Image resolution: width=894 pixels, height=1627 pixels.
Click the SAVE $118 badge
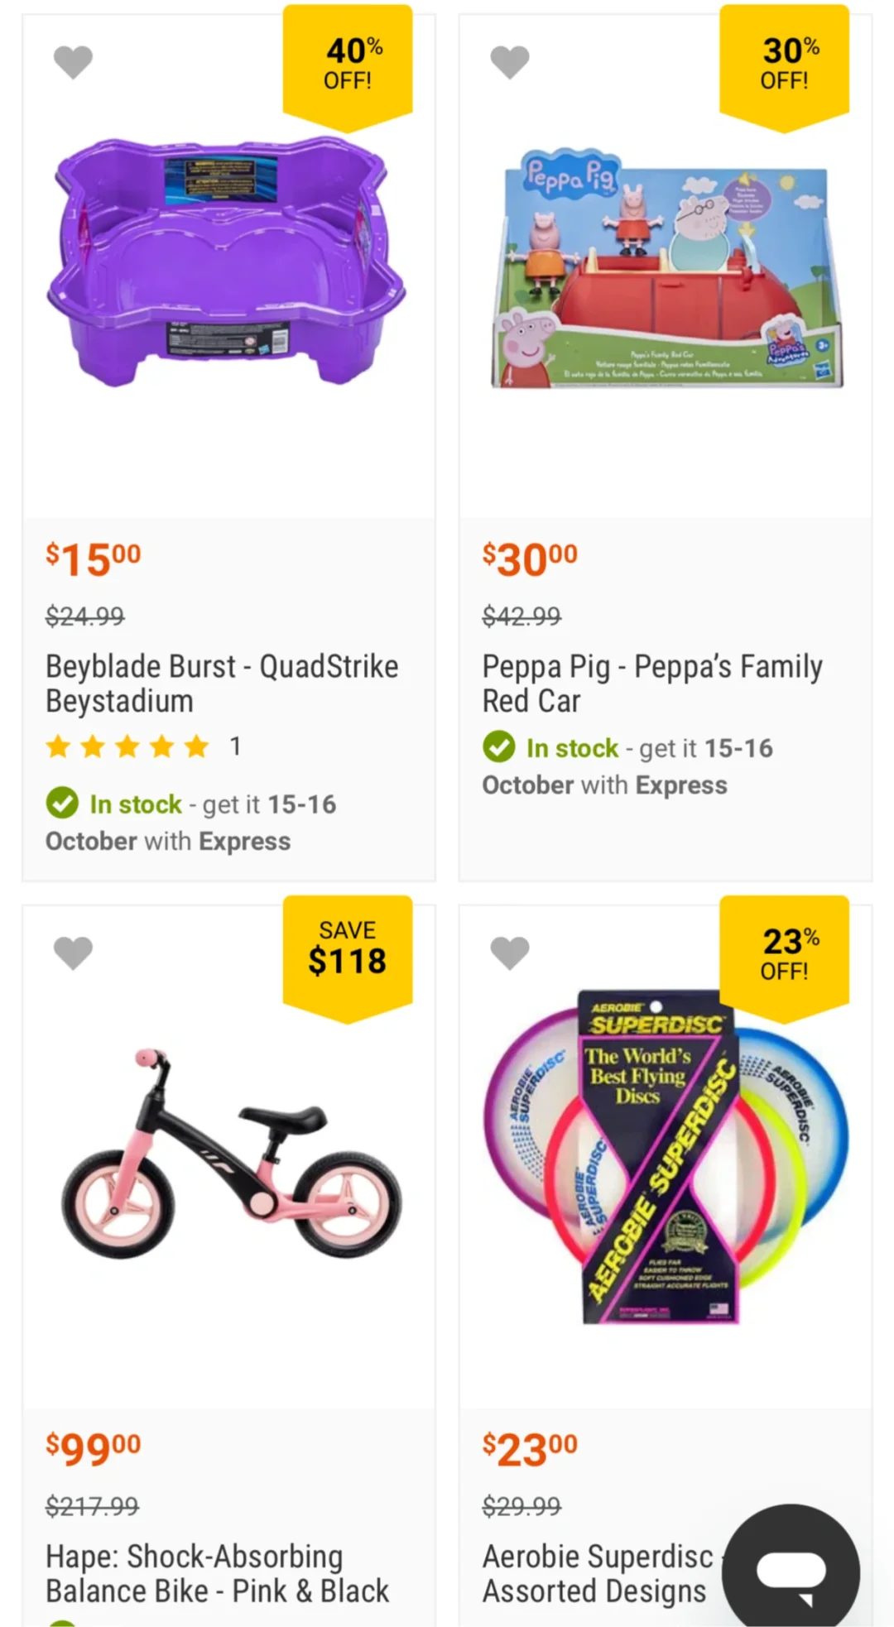pyautogui.click(x=348, y=950)
